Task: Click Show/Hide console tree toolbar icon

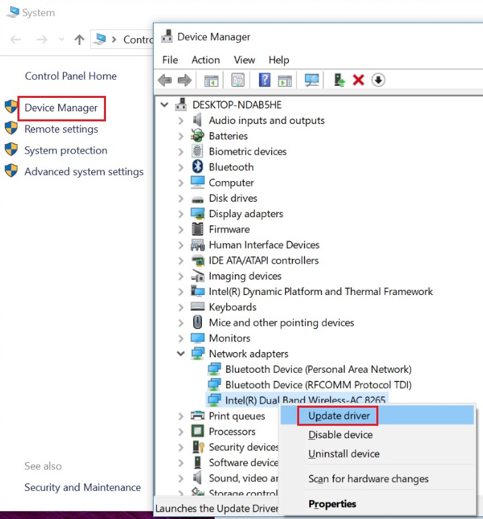Action: (211, 80)
